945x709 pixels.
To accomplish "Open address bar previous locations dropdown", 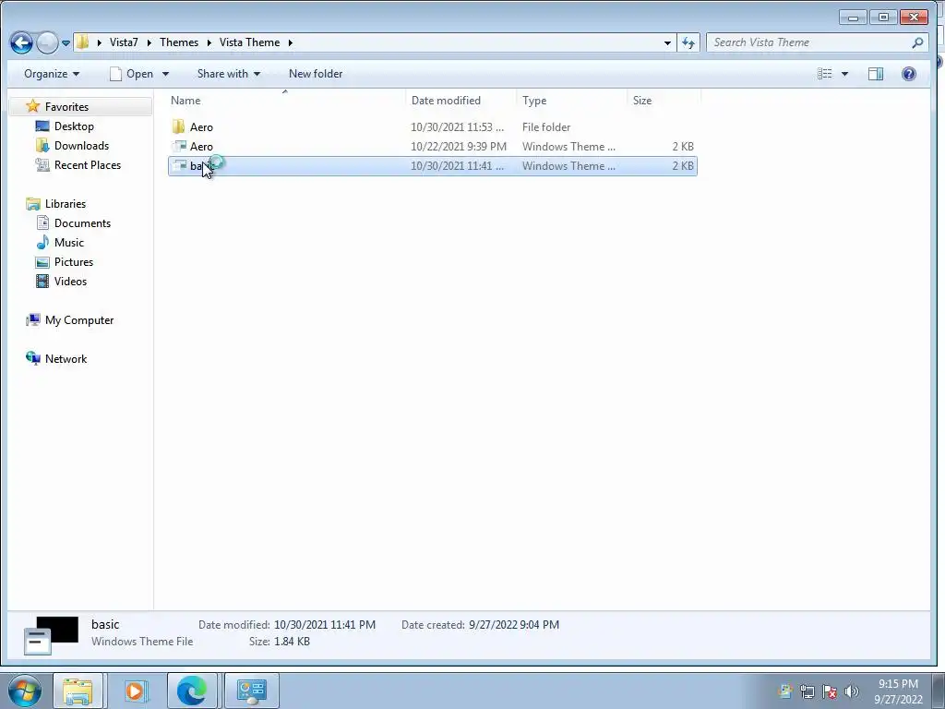I will (x=667, y=42).
